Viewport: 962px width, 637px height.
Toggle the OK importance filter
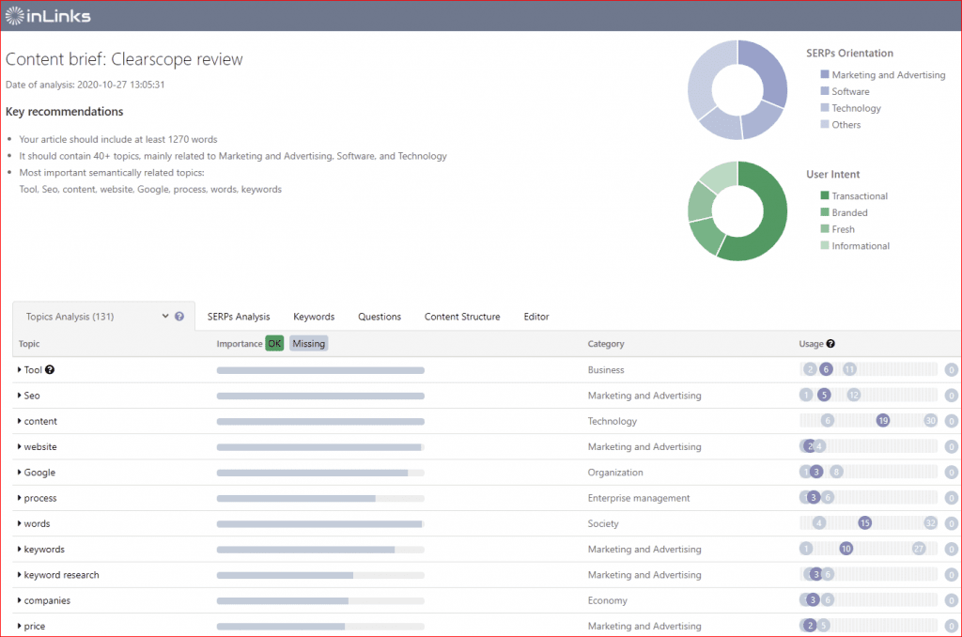coord(274,344)
